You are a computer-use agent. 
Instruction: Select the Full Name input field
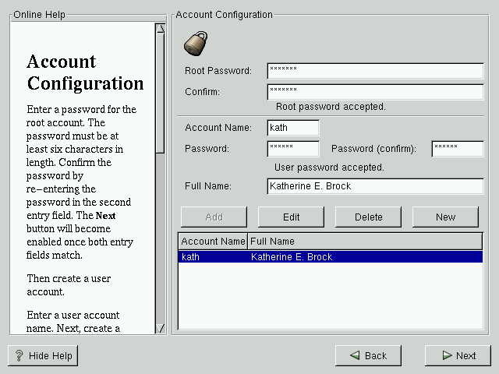coord(375,186)
